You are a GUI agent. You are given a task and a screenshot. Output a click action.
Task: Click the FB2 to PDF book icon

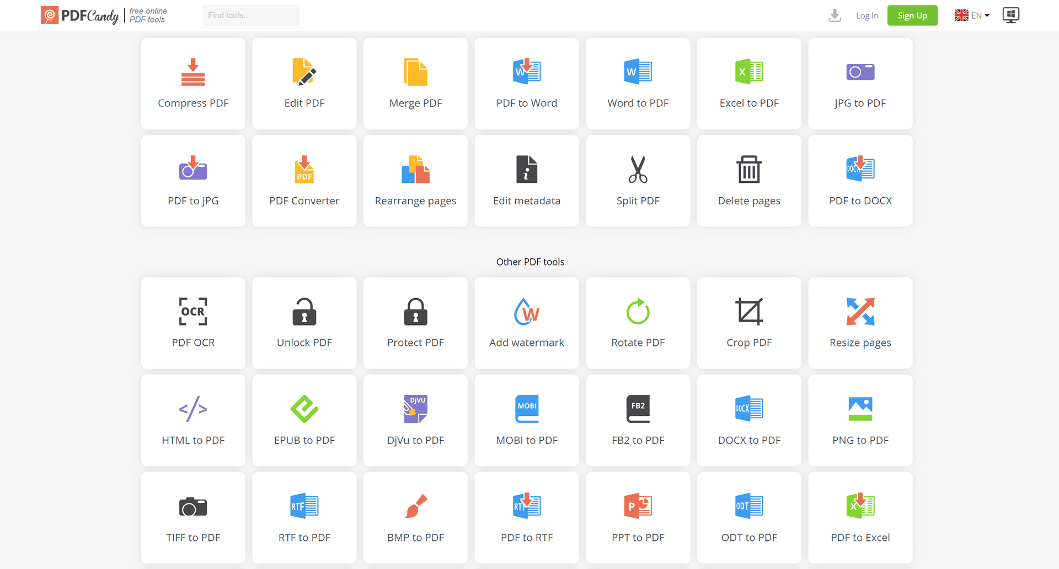pos(638,409)
